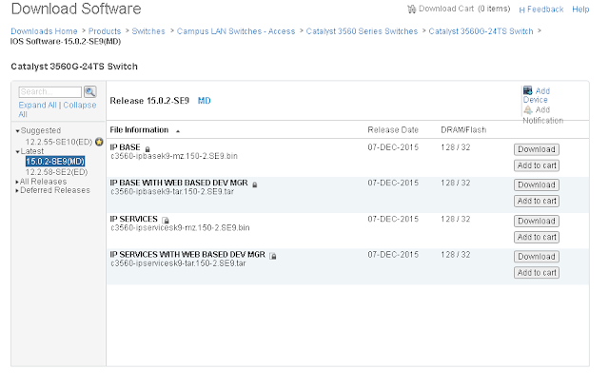This screenshot has height=388, width=609.
Task: Select release 12.2.55-SE10(ED)
Action: pyautogui.click(x=59, y=142)
